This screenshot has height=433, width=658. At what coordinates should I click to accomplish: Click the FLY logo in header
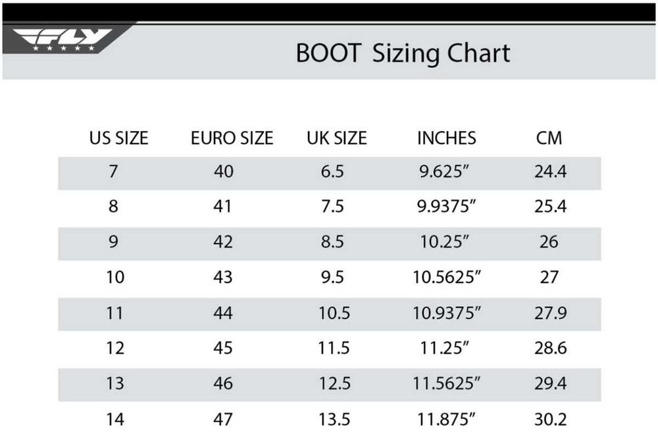(x=64, y=39)
